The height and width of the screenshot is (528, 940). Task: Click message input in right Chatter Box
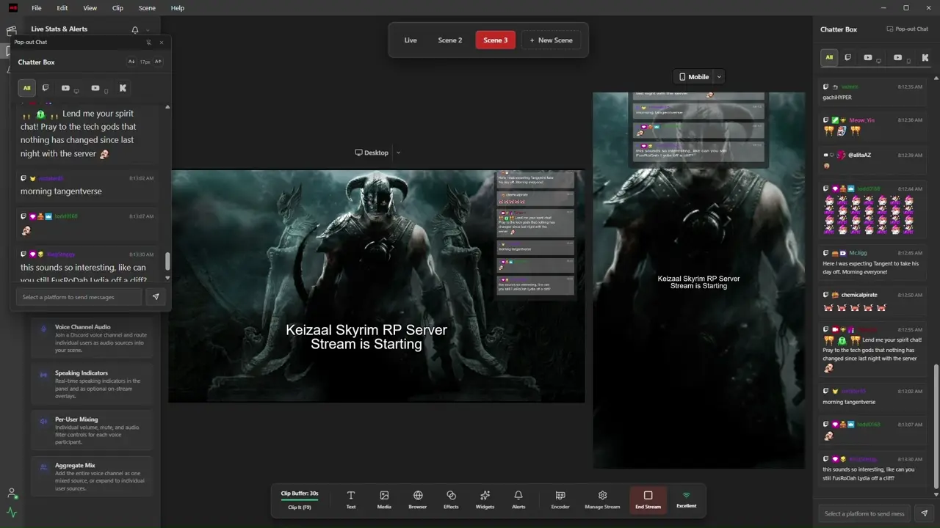[x=864, y=513]
